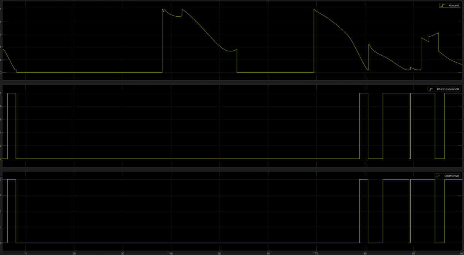
Task: Click the Abstand curve peak at time 70
Action: tap(314, 9)
